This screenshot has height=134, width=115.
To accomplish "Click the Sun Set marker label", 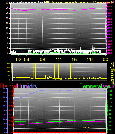I will coord(86,128).
